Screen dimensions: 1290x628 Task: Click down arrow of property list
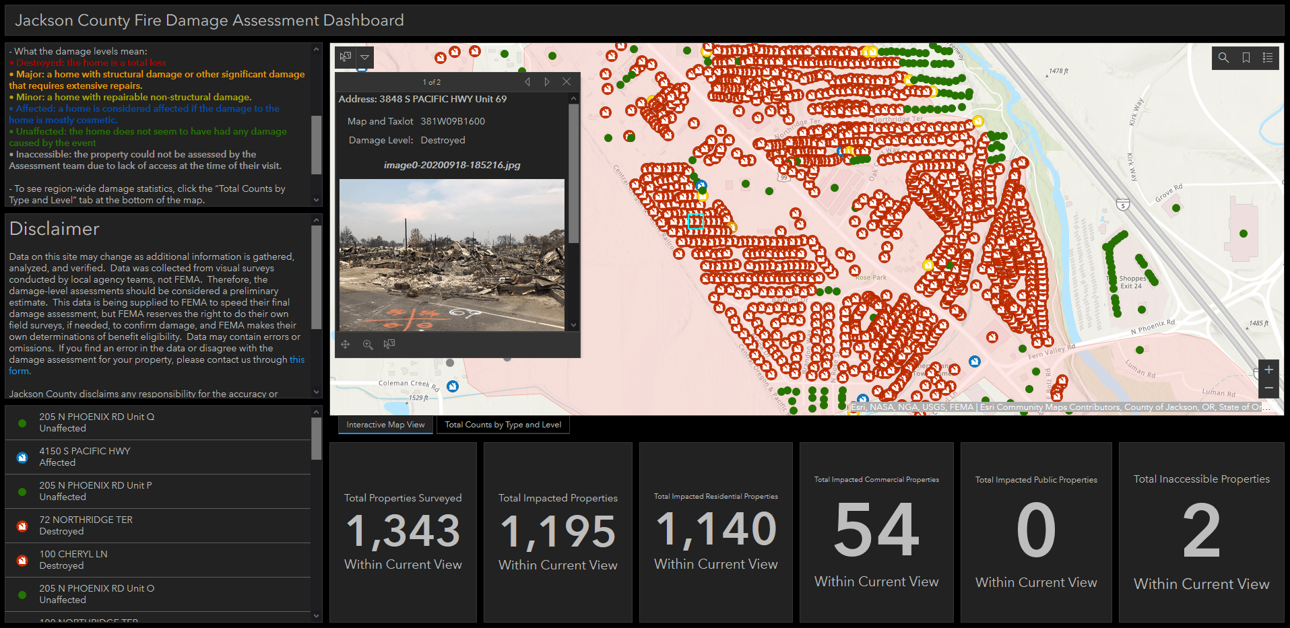pyautogui.click(x=317, y=615)
